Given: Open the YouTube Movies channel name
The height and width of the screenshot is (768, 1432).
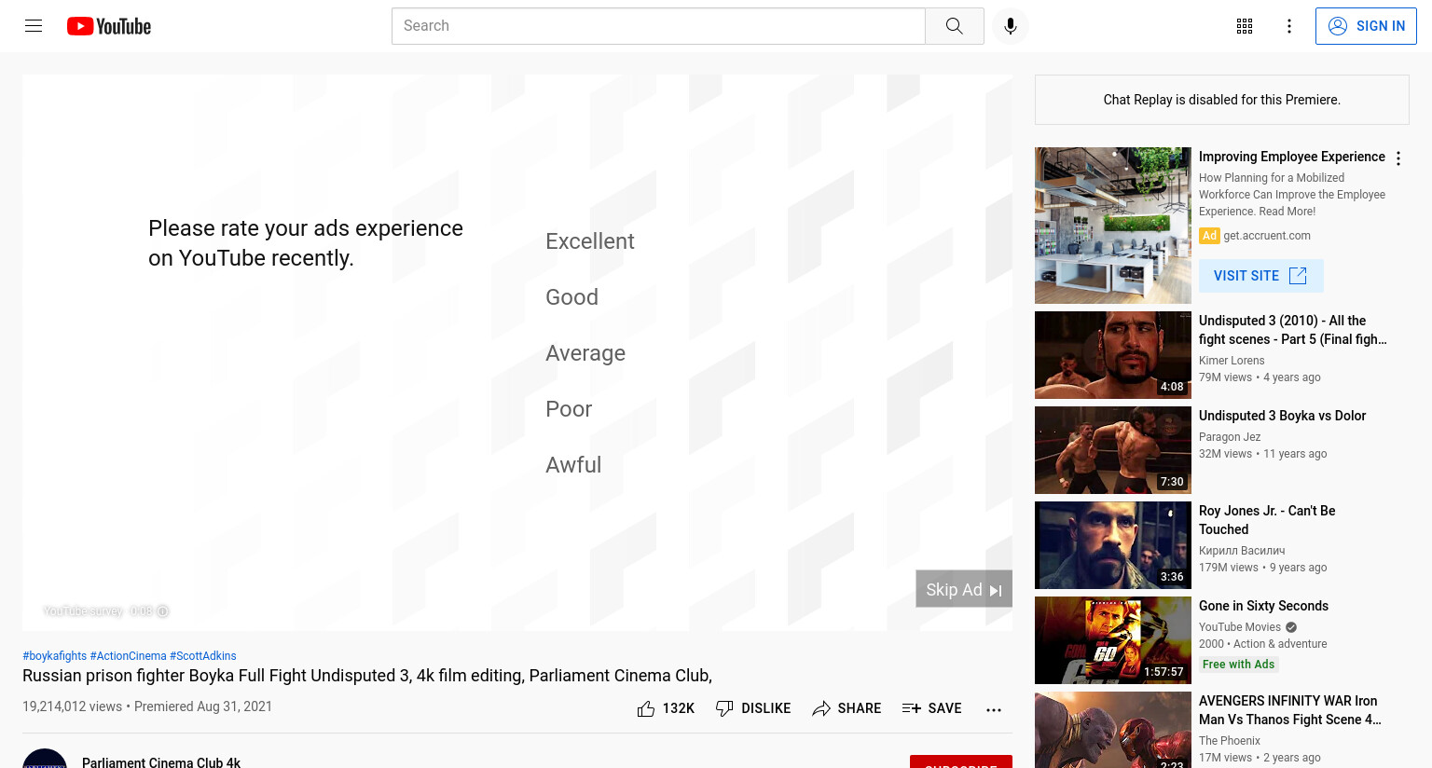Looking at the screenshot, I should 1240,627.
